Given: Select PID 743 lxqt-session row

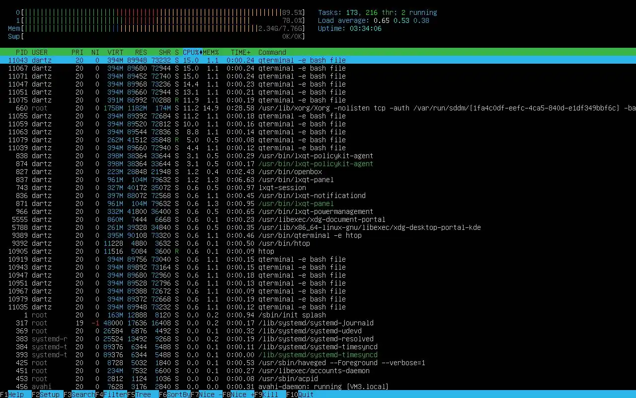Looking at the screenshot, I should pyautogui.click(x=318, y=188).
